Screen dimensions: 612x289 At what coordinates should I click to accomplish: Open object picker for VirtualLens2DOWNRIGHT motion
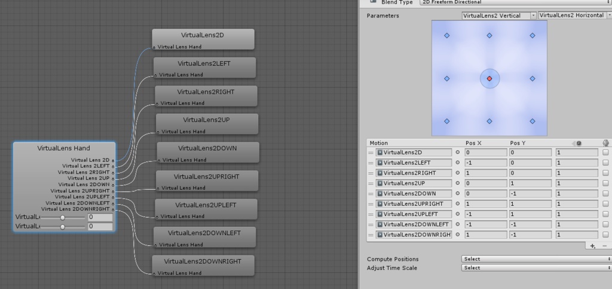pyautogui.click(x=457, y=235)
